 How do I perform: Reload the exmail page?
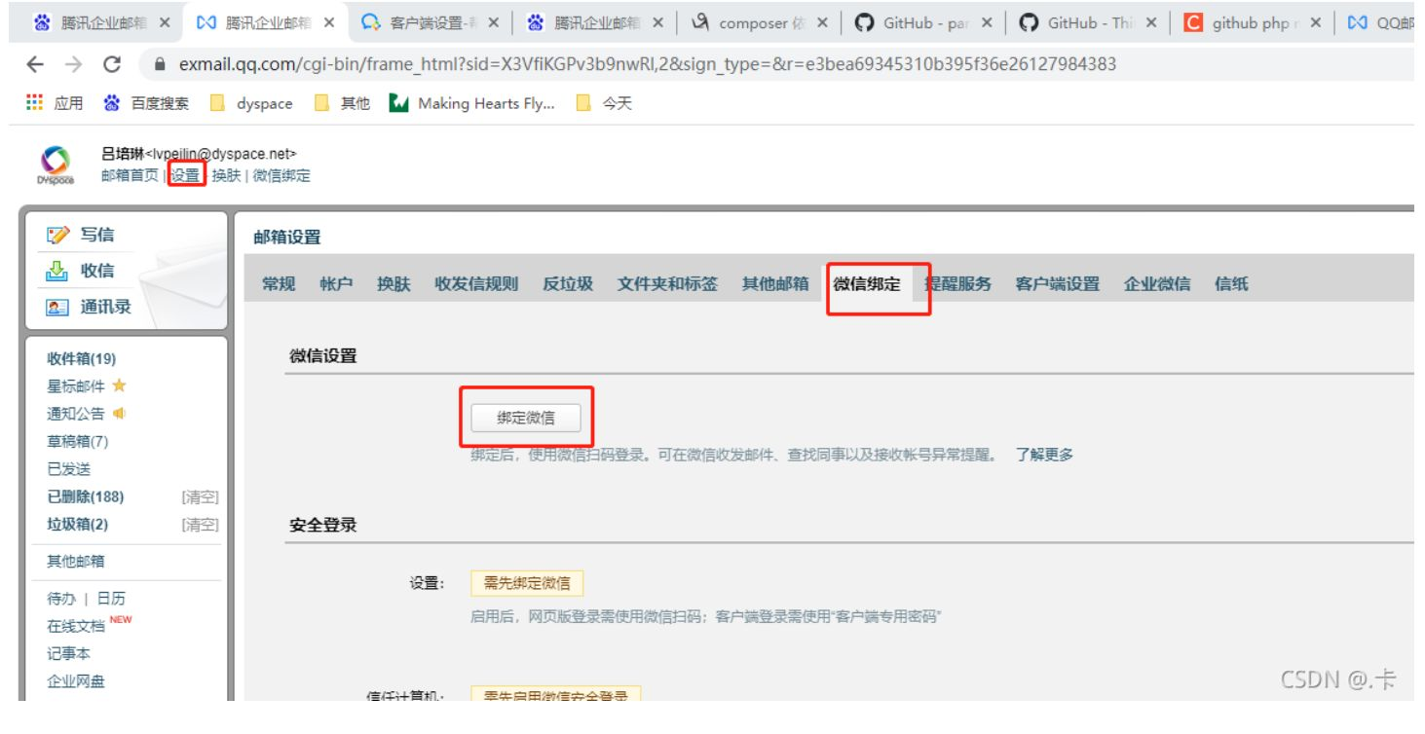coord(112,64)
